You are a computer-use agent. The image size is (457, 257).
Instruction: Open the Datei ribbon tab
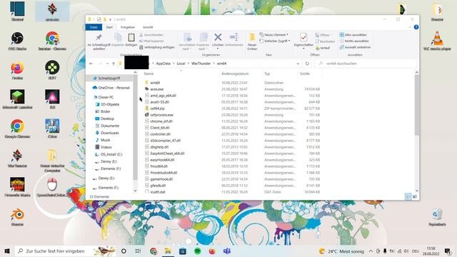[94, 27]
